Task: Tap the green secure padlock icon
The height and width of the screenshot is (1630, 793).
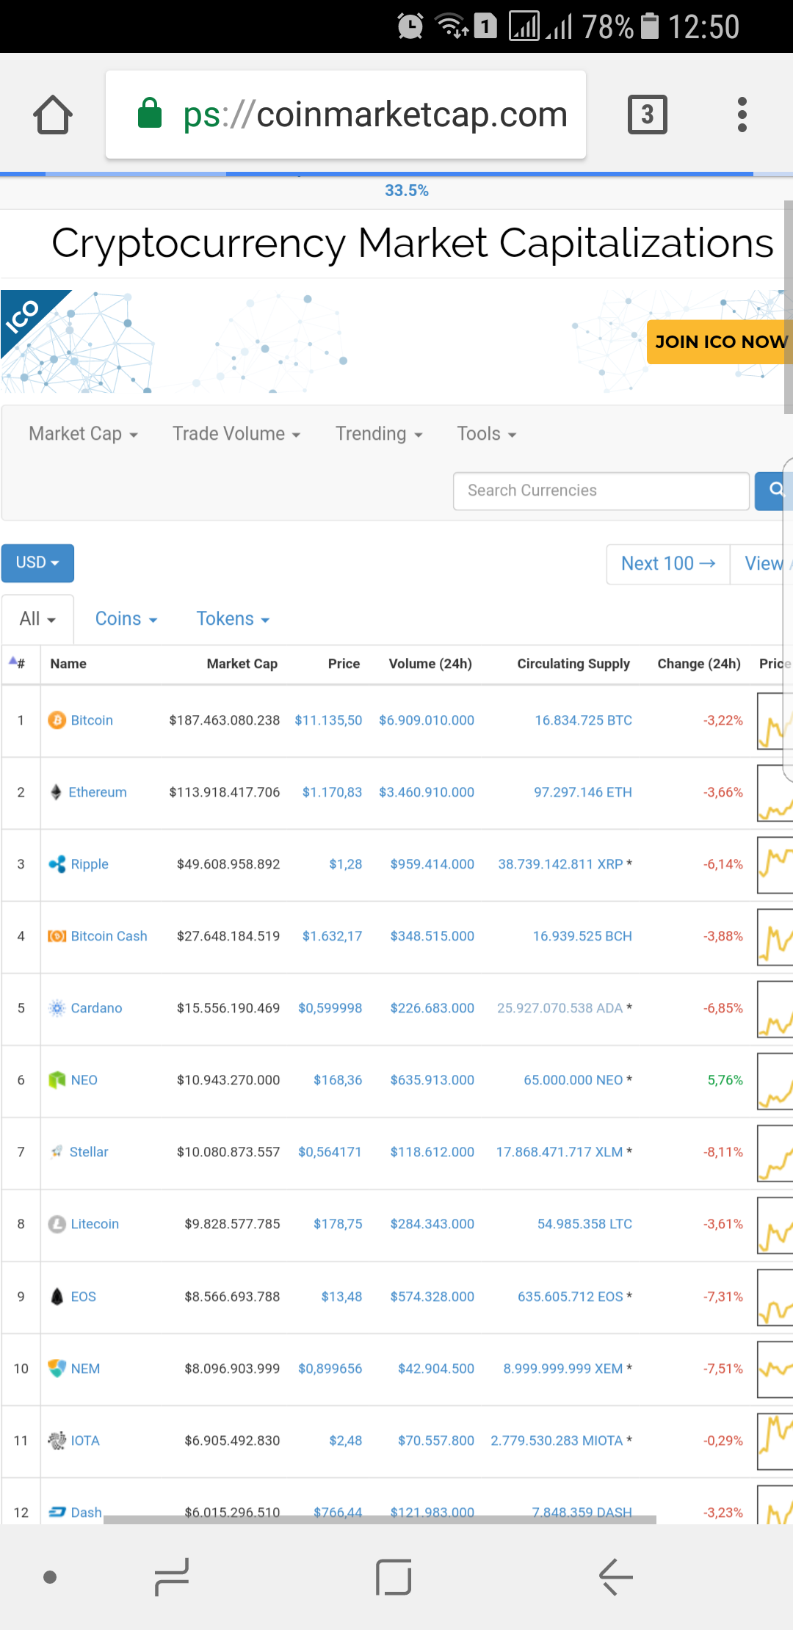Action: coord(150,113)
